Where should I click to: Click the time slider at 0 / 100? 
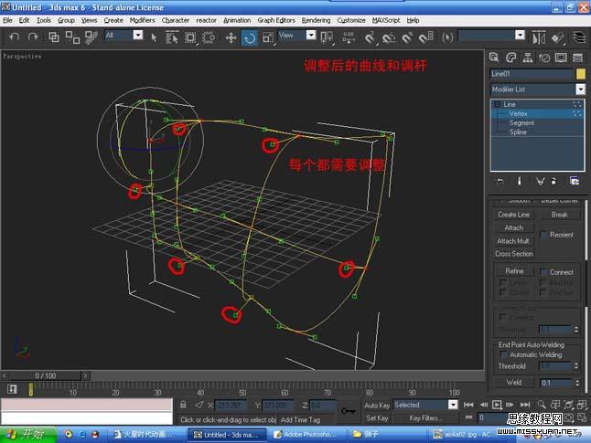(x=45, y=375)
